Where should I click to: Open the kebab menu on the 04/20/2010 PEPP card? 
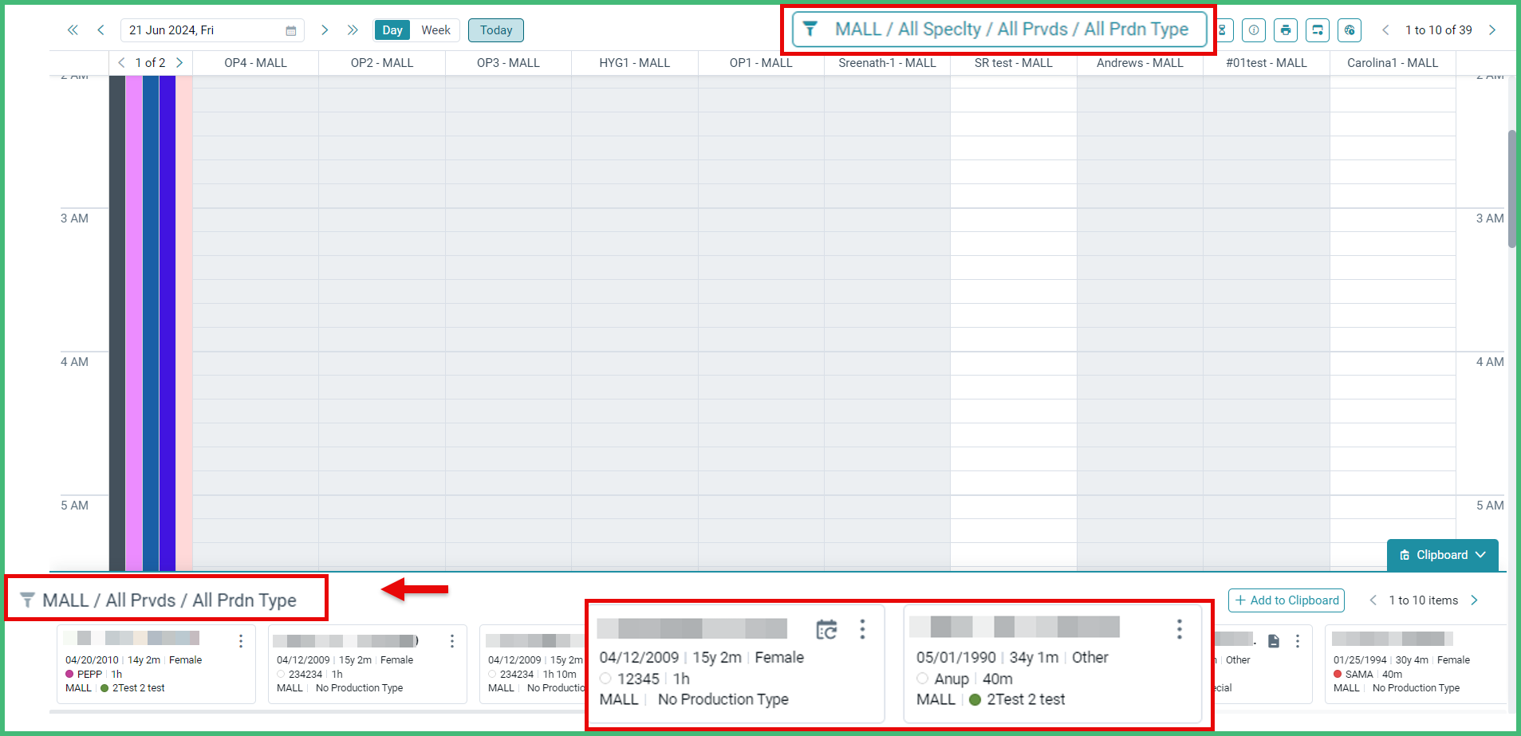242,640
